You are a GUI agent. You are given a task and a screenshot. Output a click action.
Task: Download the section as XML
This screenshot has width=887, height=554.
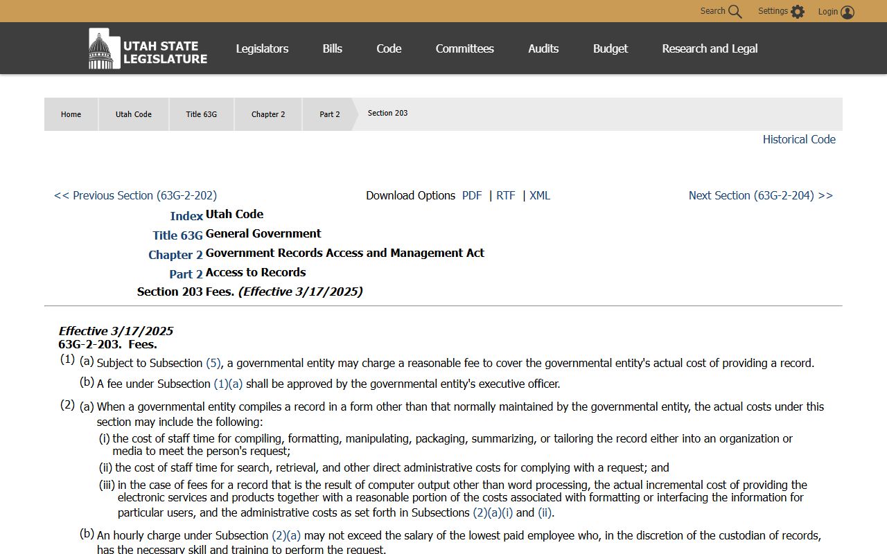540,195
